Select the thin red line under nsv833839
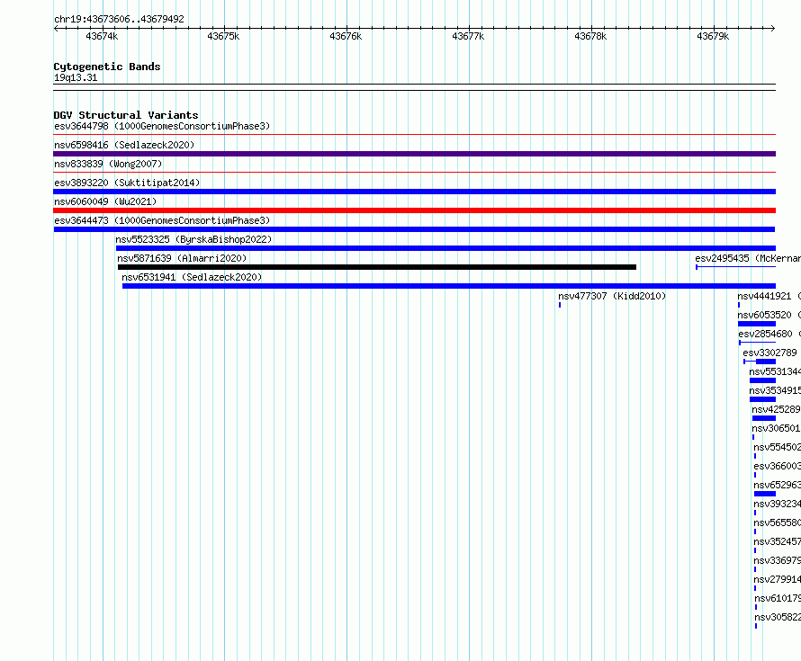This screenshot has width=801, height=661. [414, 173]
